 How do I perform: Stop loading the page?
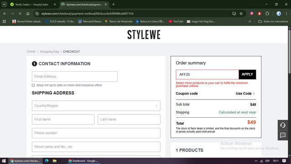pos(20,14)
